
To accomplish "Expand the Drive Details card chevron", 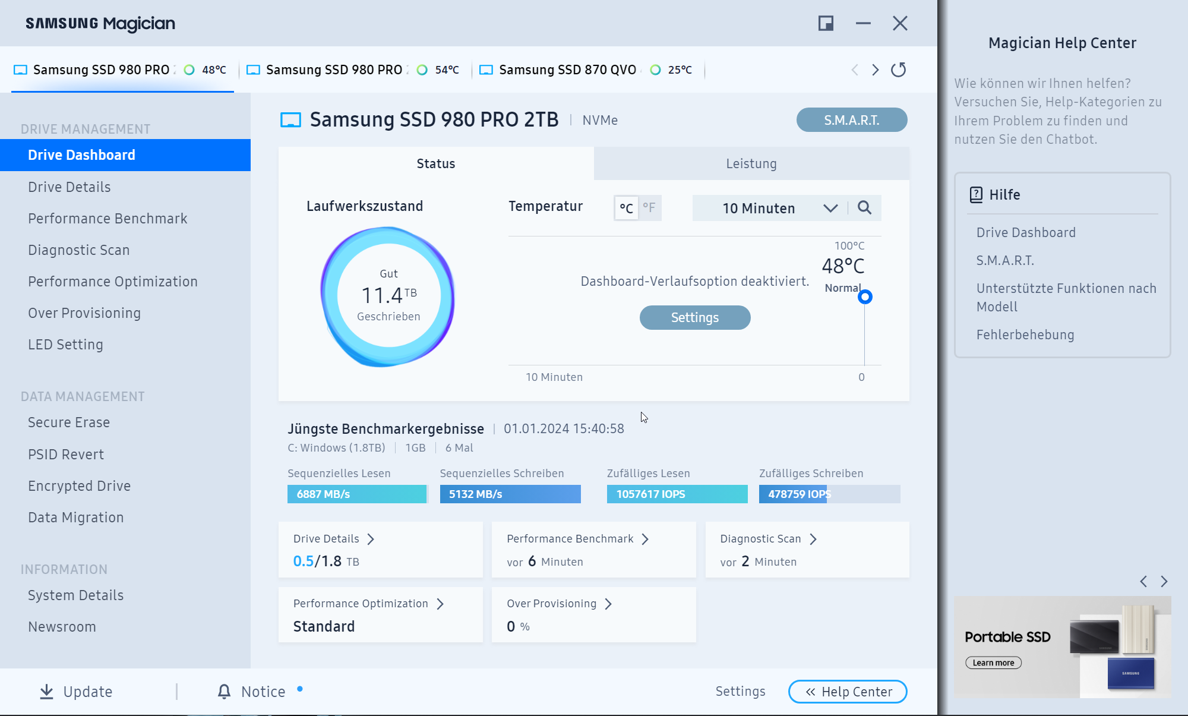I will (371, 539).
